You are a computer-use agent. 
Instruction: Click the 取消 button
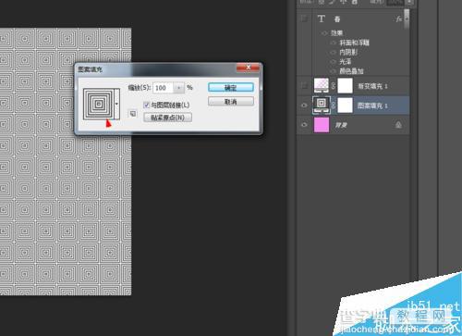click(x=231, y=102)
